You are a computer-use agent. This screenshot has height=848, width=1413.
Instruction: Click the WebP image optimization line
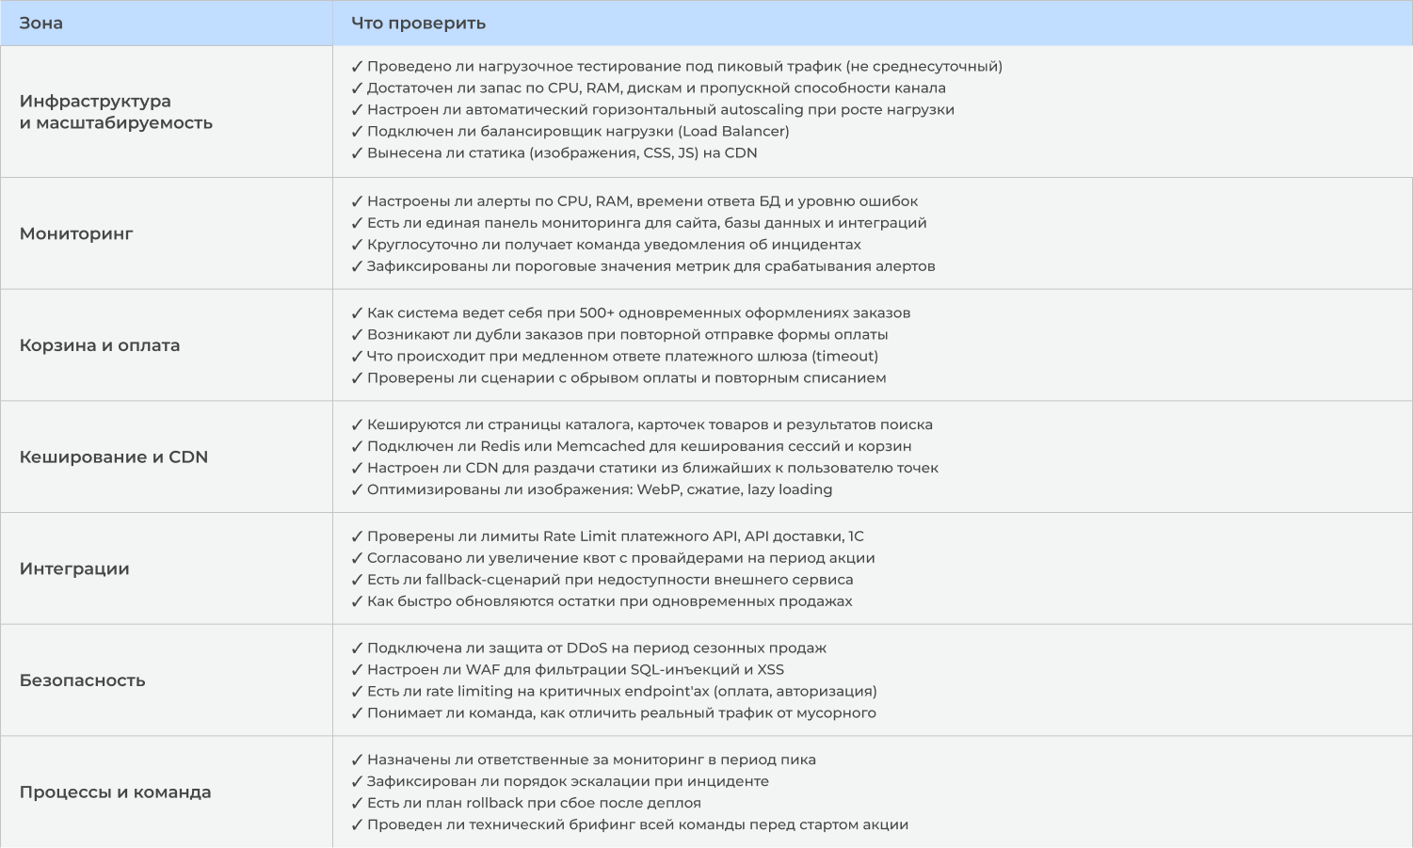click(592, 490)
